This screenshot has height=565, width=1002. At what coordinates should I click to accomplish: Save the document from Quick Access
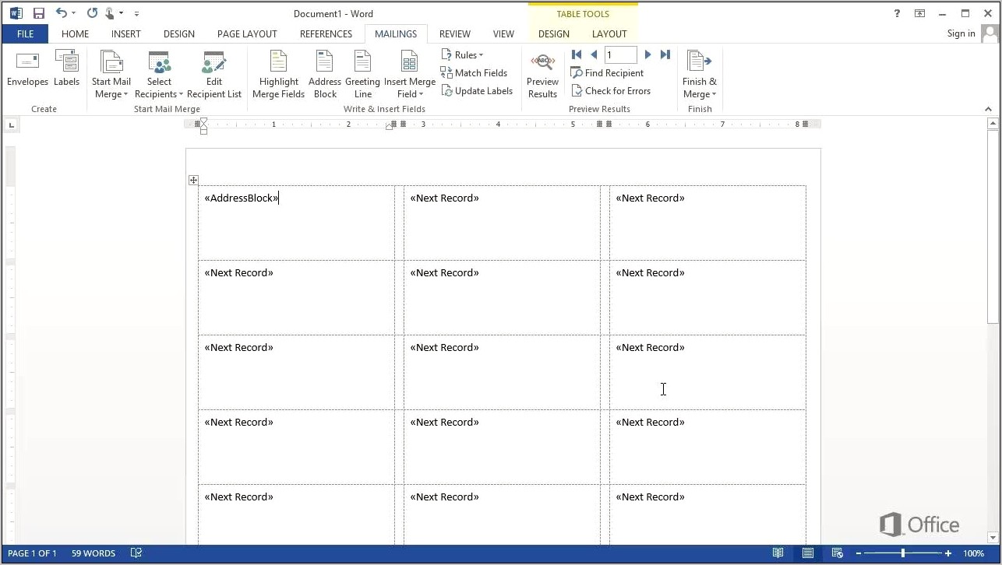tap(38, 13)
